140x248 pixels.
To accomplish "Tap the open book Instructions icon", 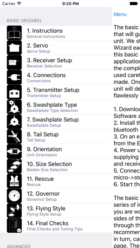I will pyautogui.click(x=14, y=33).
